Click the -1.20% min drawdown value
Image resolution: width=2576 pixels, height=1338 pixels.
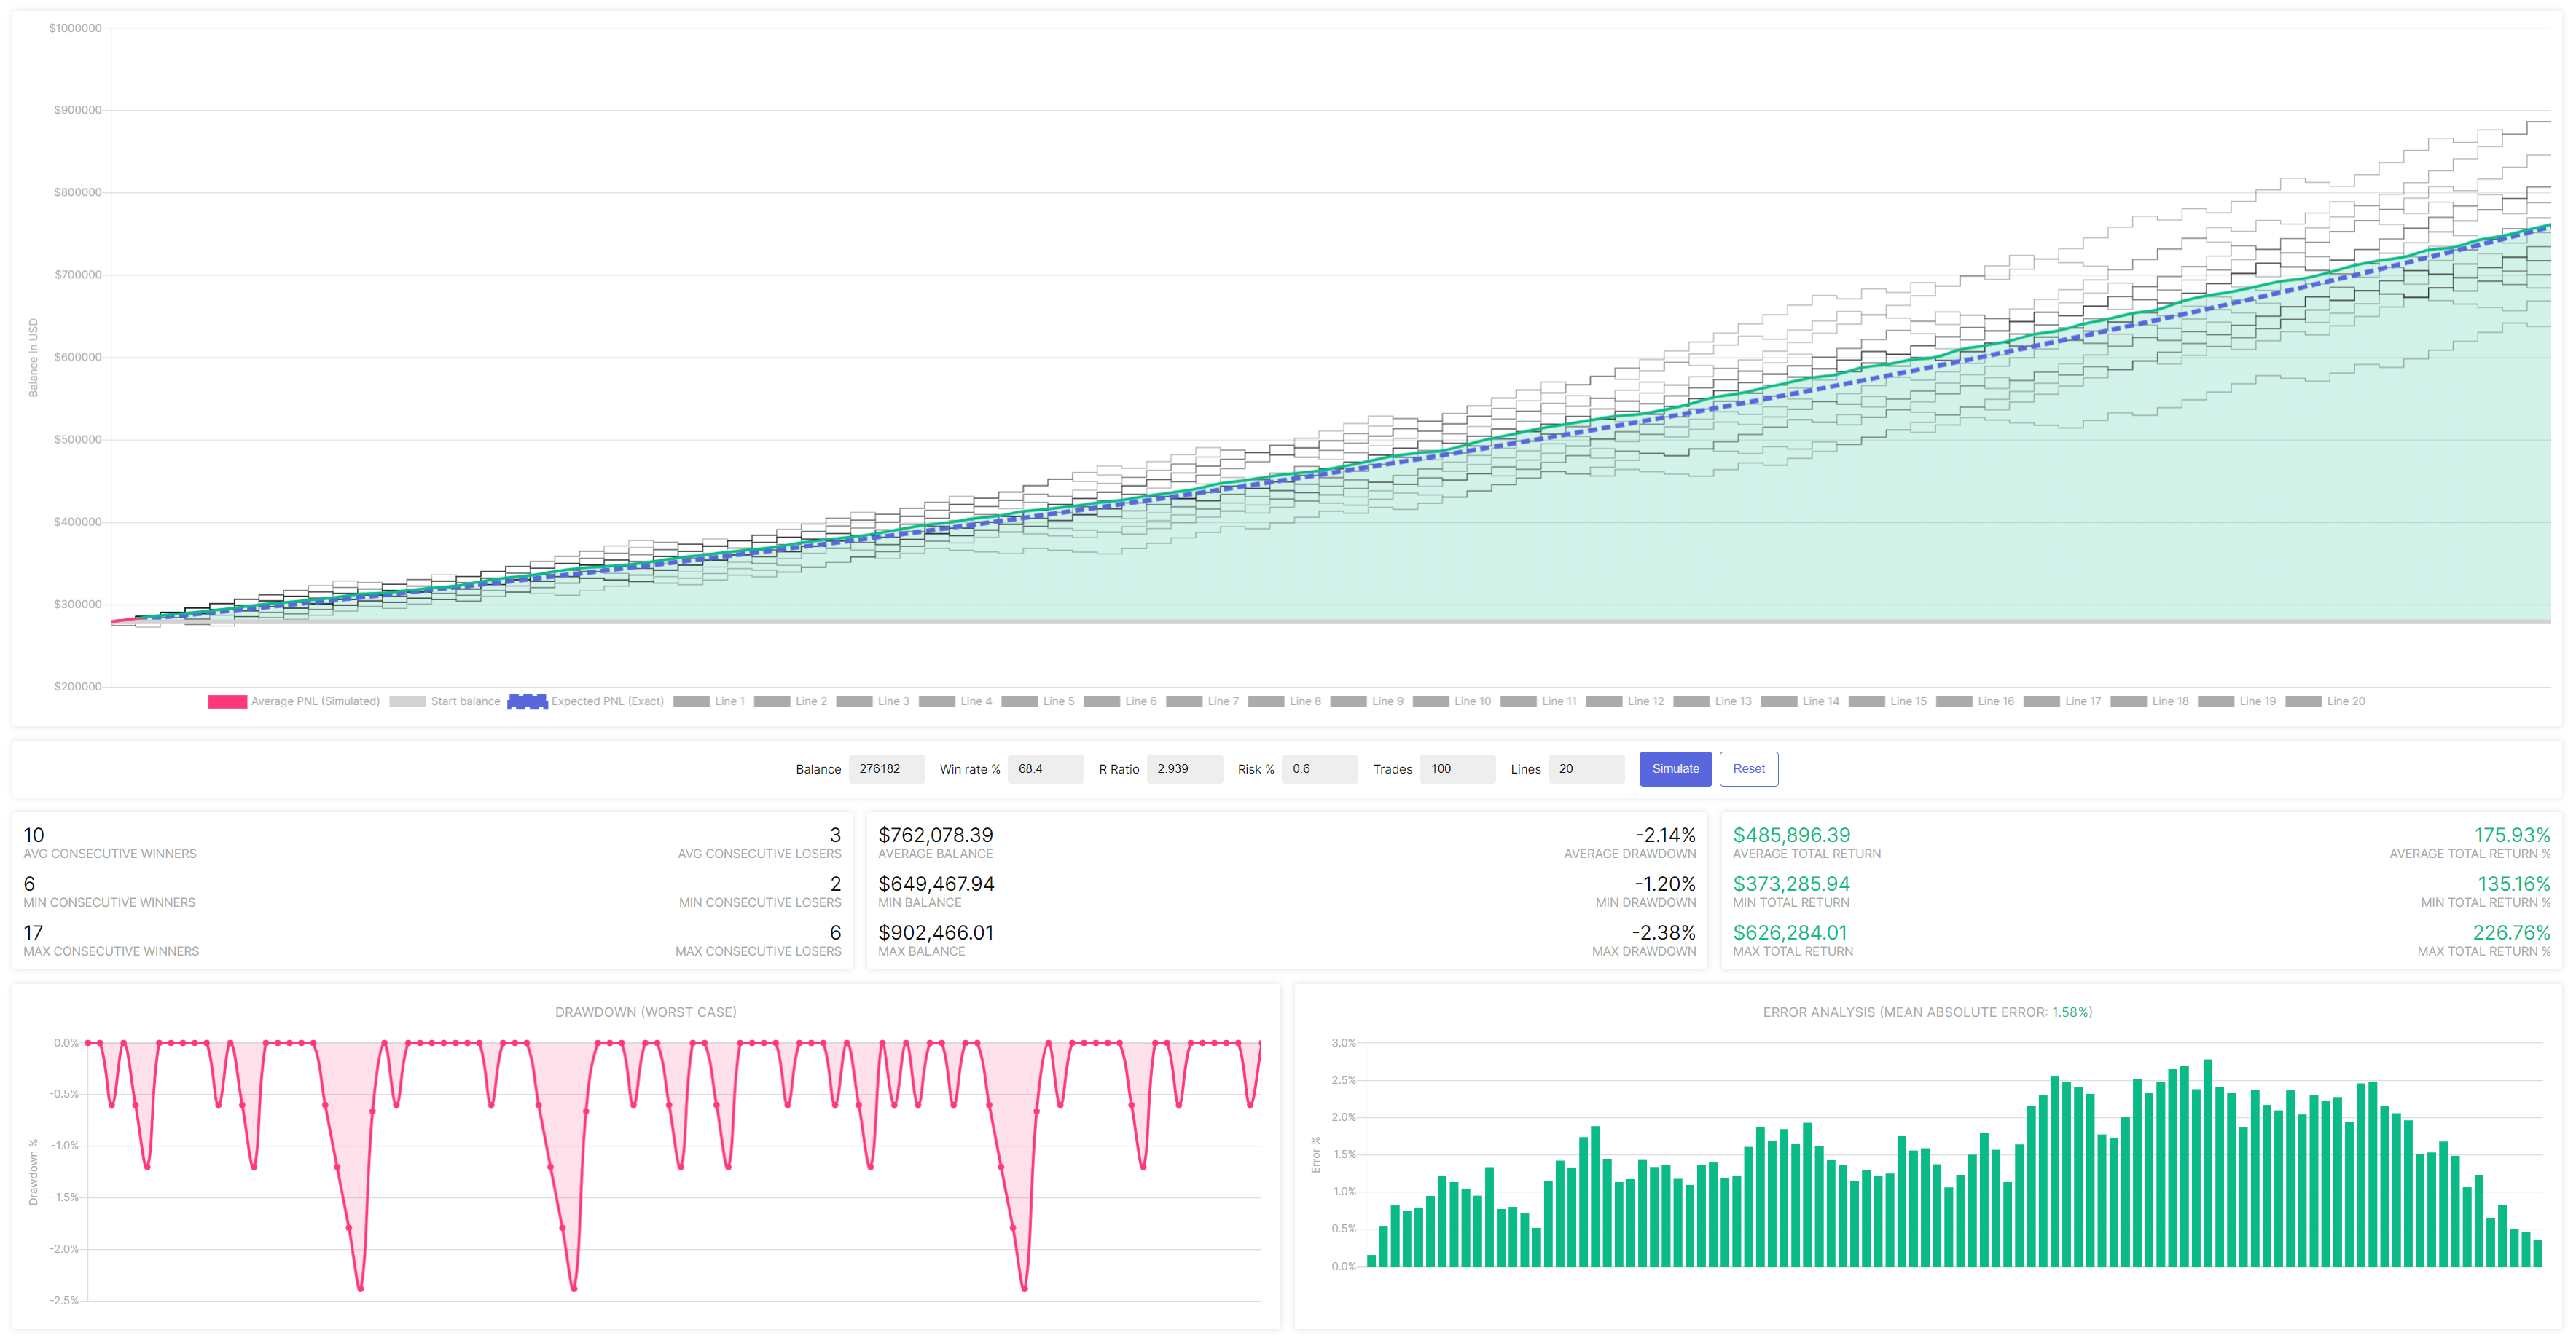click(x=1666, y=884)
